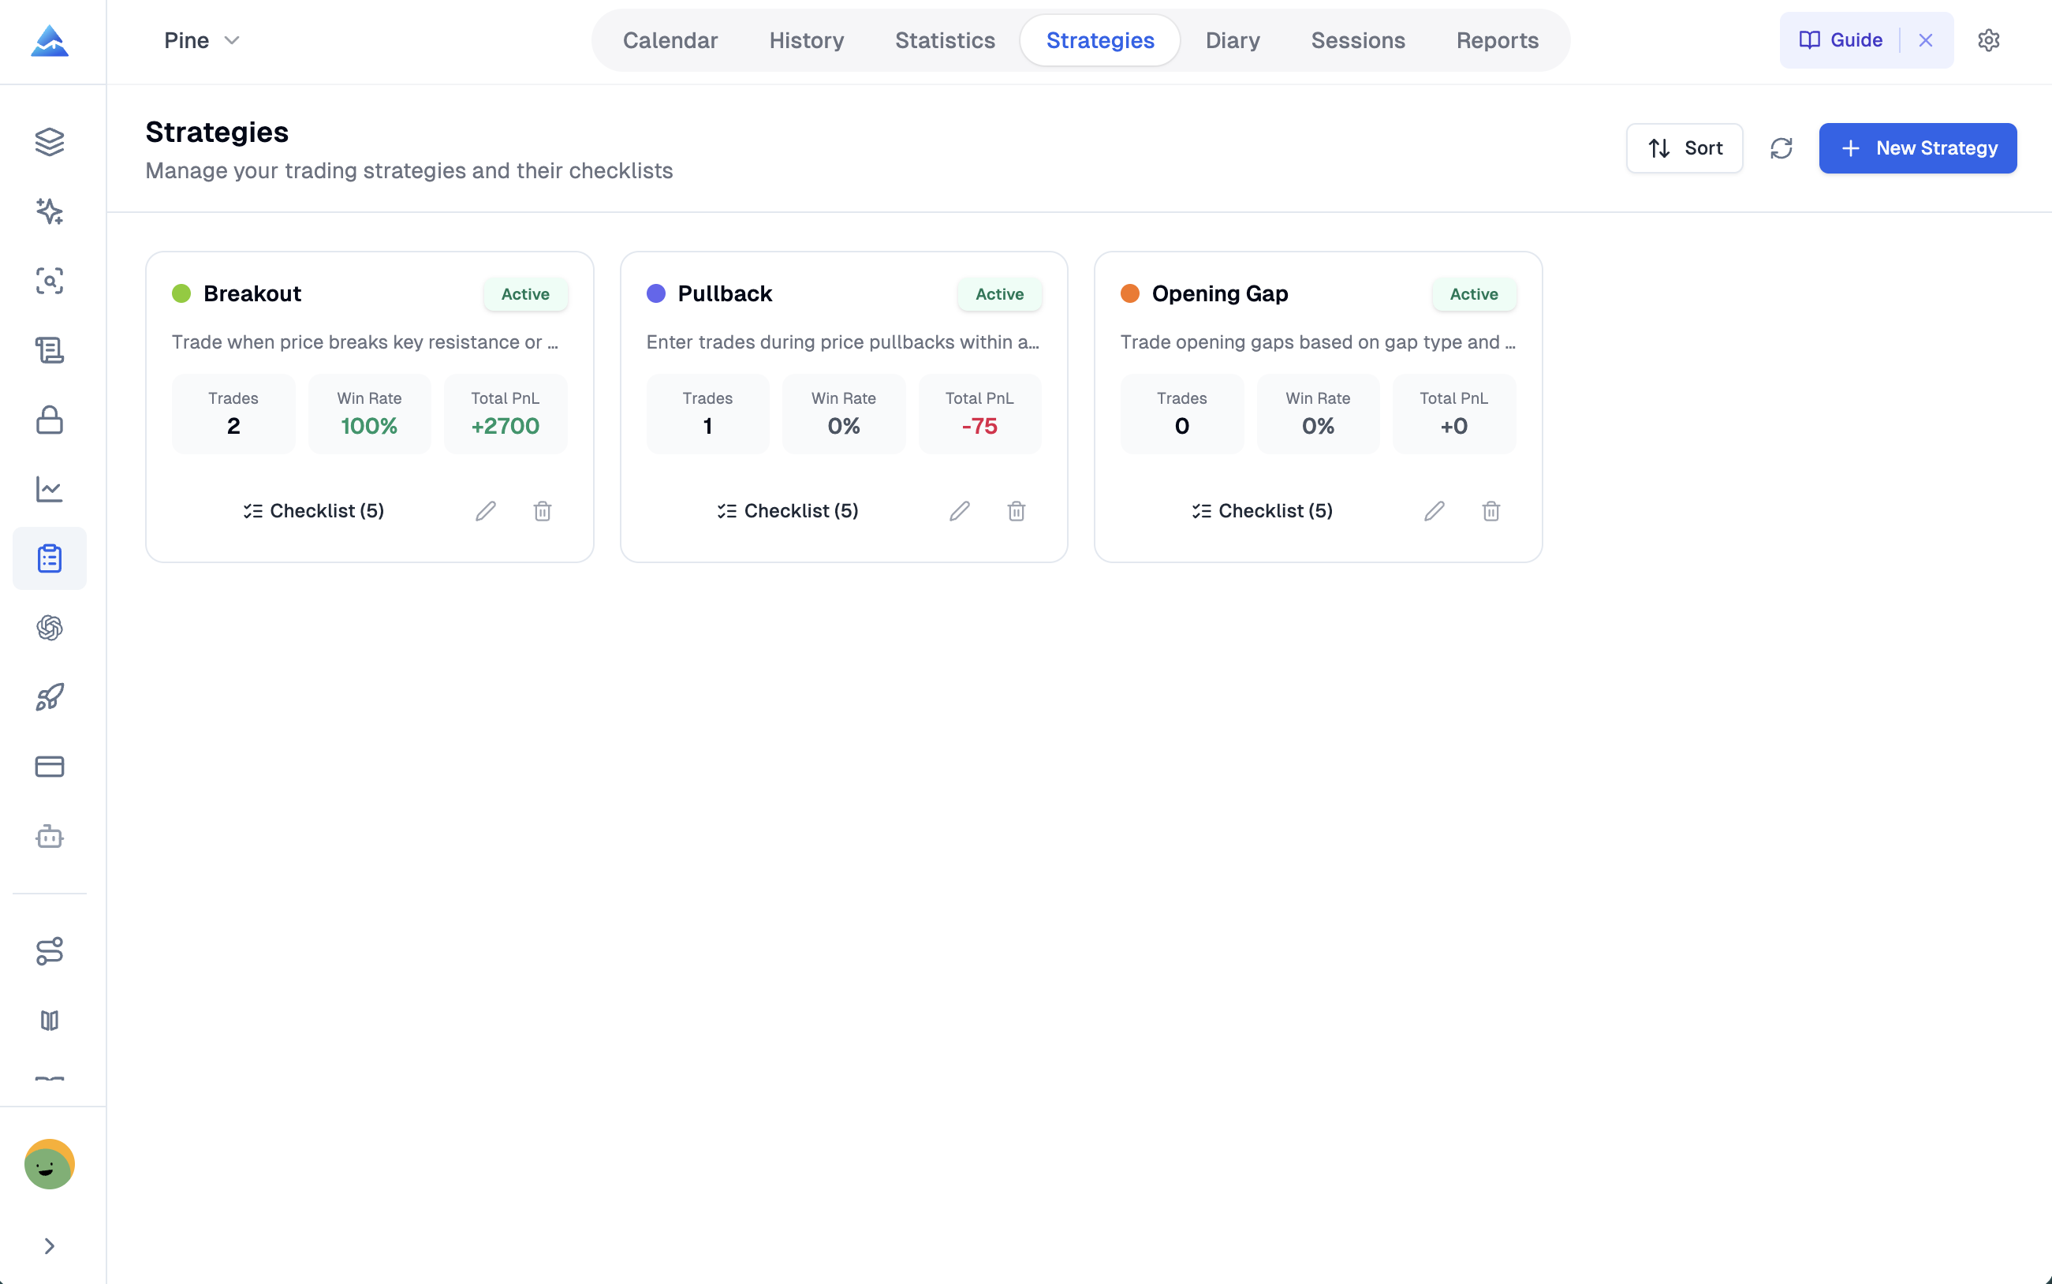Viewport: 2052px width, 1284px height.
Task: Open the trade log scroll icon
Action: tap(49, 351)
